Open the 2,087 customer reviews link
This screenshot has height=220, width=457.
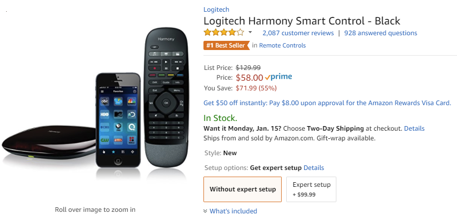tap(298, 33)
